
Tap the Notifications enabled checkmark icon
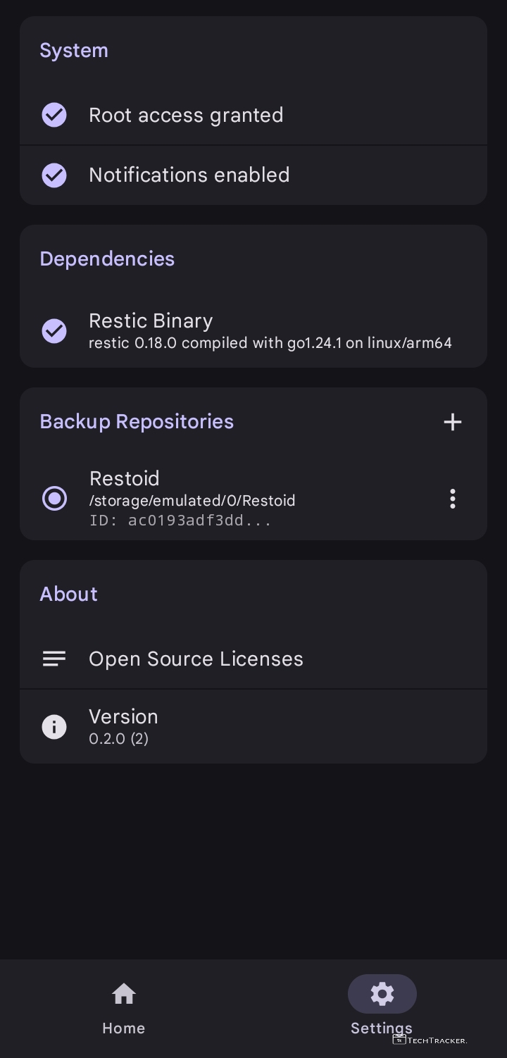click(54, 175)
